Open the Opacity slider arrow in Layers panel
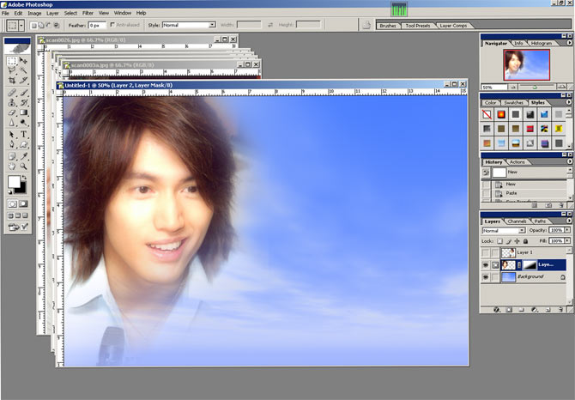Image resolution: width=575 pixels, height=400 pixels. click(567, 230)
